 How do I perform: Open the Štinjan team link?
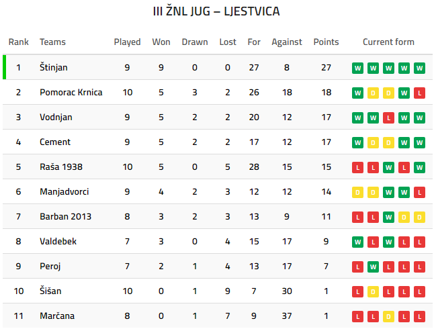[x=54, y=68]
